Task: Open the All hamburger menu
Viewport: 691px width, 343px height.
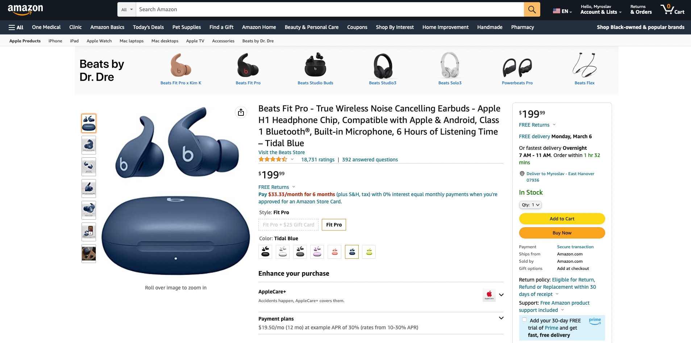Action: 16,27
